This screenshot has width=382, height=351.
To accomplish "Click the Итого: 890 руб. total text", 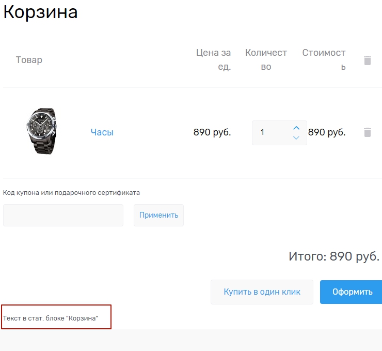I will (x=334, y=256).
